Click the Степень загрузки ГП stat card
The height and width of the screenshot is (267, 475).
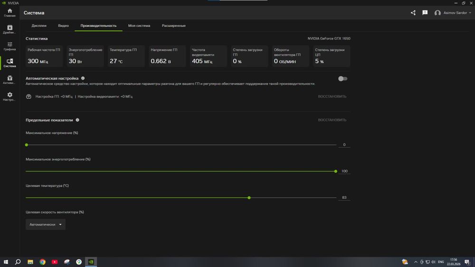[249, 56]
